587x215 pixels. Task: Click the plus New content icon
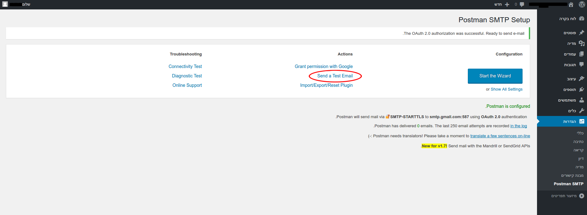click(507, 4)
